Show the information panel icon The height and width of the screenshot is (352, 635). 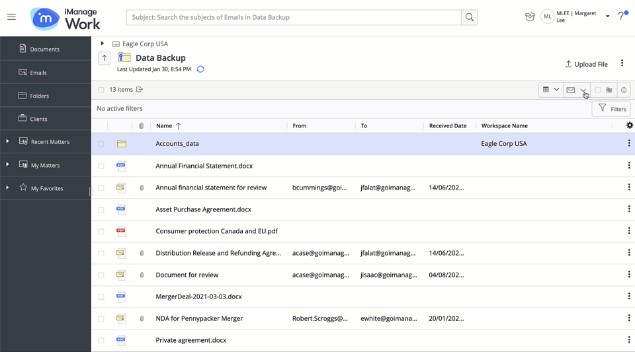[x=624, y=90]
